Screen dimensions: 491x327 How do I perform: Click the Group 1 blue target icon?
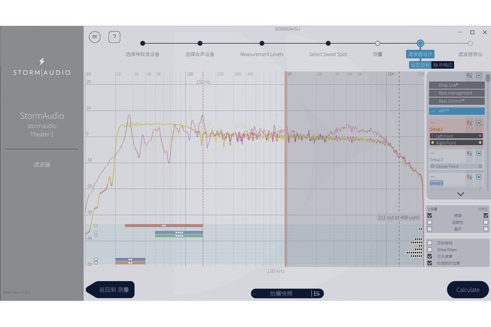479,123
